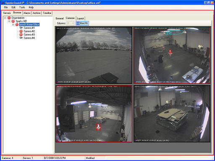
Task: Open the Columns dropdown
Action: 71,23
